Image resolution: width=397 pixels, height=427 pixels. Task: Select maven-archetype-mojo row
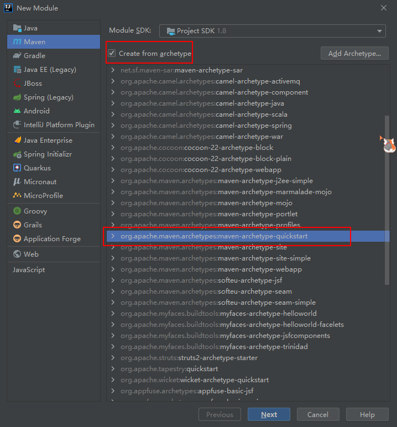pyautogui.click(x=248, y=203)
